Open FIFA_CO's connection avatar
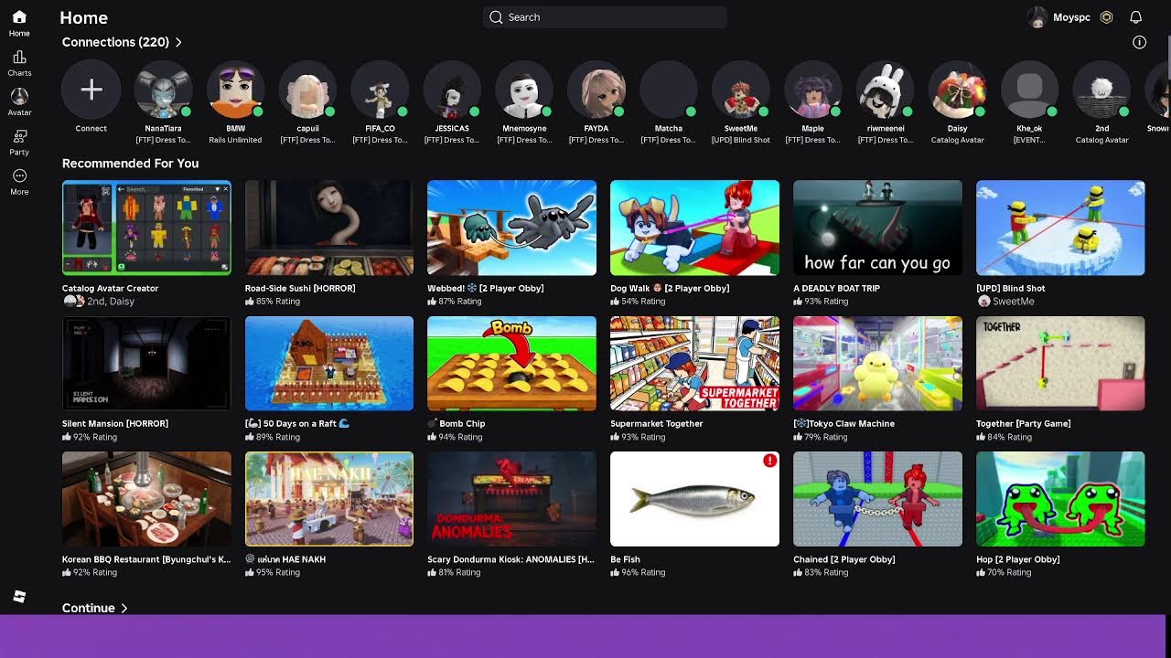This screenshot has width=1171, height=658. coord(380,90)
